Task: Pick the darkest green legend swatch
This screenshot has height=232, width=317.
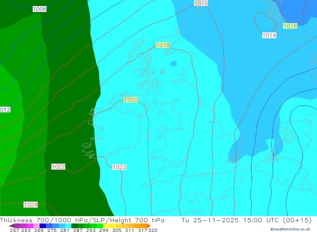Action: pyautogui.click(x=74, y=226)
